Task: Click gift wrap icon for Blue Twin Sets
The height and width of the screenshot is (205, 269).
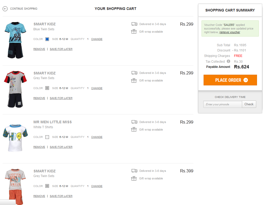Action: 134,31
